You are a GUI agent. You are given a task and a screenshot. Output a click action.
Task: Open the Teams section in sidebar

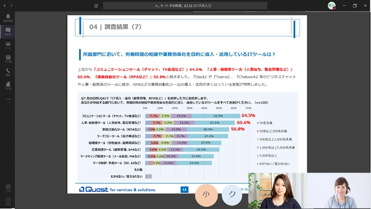[8, 45]
